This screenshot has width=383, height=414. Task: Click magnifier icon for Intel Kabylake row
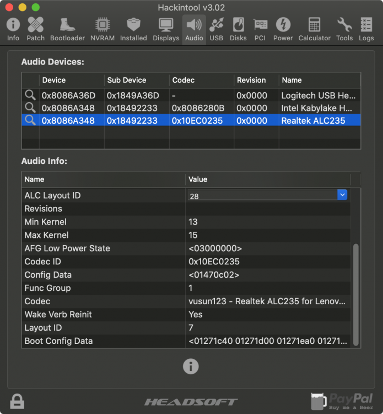(x=30, y=108)
